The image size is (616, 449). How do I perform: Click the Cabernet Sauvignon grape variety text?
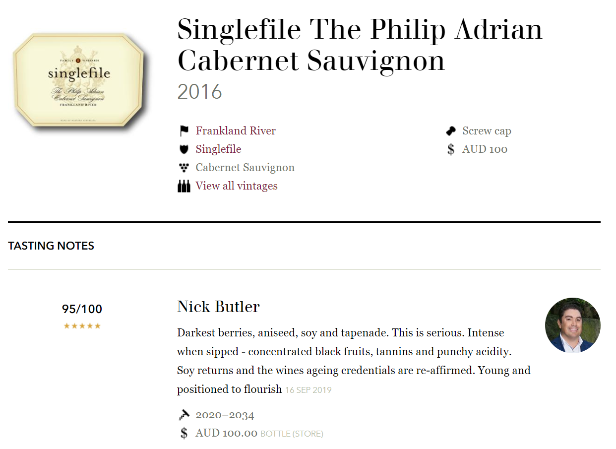245,168
